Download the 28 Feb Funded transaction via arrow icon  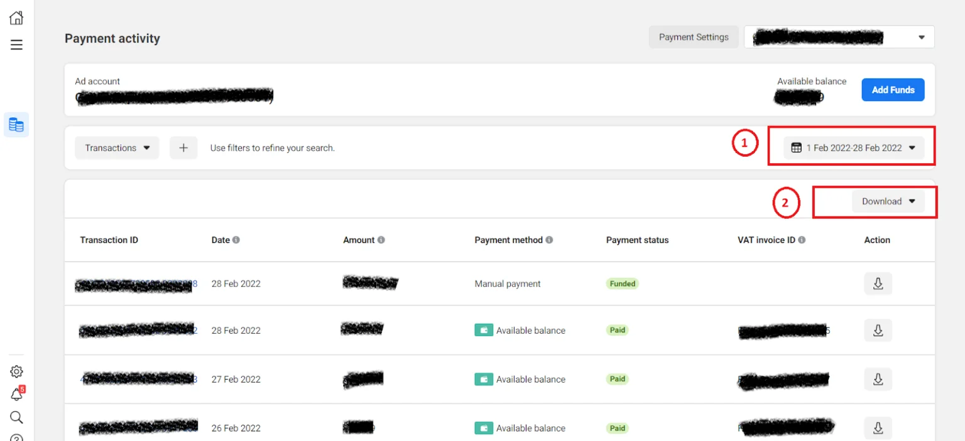pyautogui.click(x=878, y=284)
